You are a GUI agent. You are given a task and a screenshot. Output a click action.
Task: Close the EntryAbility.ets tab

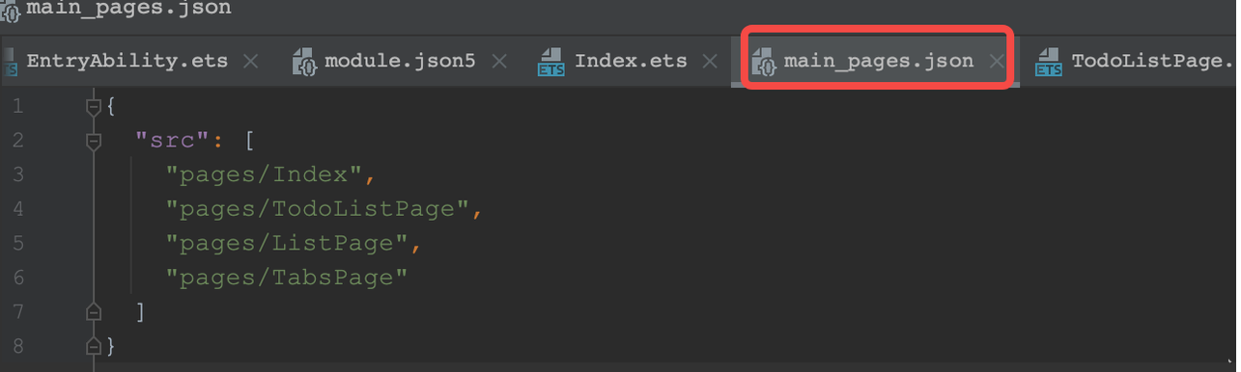[x=250, y=62]
